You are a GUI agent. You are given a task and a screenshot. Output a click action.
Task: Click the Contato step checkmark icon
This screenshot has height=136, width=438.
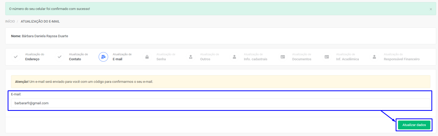60,57
